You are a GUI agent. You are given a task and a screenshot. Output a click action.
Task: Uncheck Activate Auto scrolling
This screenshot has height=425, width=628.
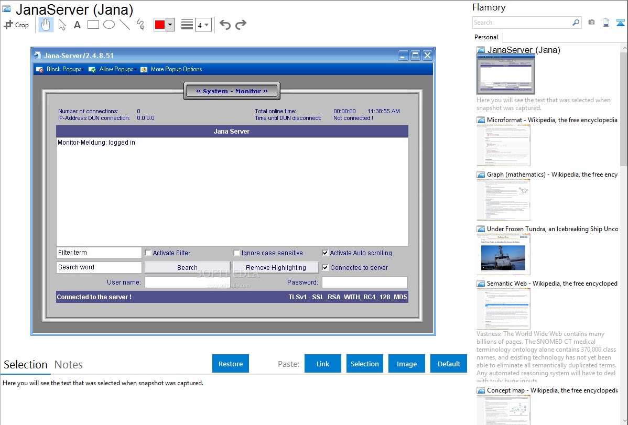325,253
